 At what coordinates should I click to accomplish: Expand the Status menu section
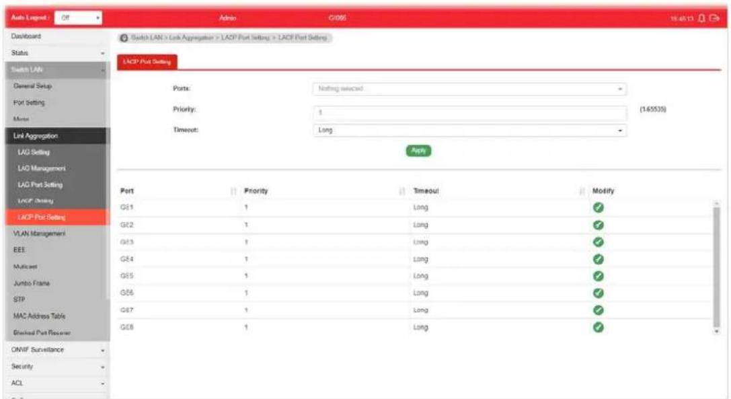pos(57,52)
